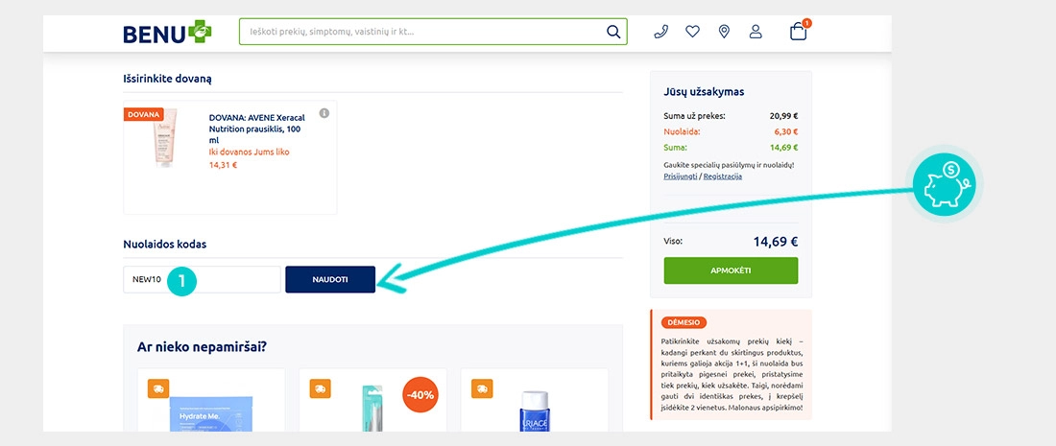Screen dimensions: 1056x446
Task: Click the BENU logo
Action: point(167,33)
